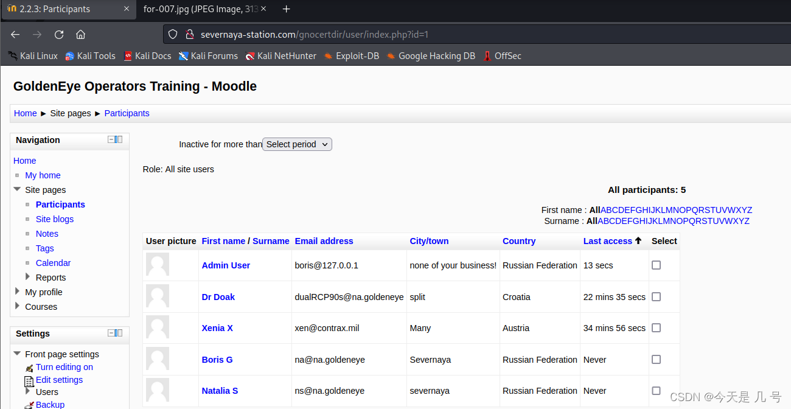The width and height of the screenshot is (791, 409).
Task: Open the Dr Doak user link
Action: point(218,297)
